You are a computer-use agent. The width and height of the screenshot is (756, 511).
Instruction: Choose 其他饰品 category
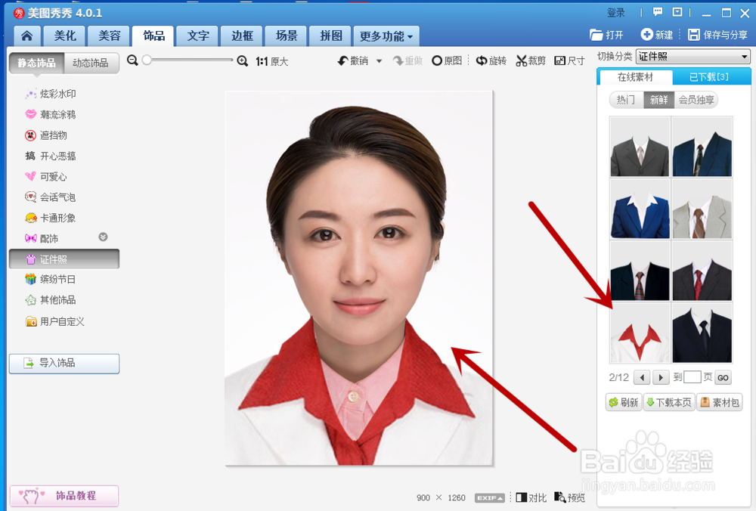pos(51,300)
